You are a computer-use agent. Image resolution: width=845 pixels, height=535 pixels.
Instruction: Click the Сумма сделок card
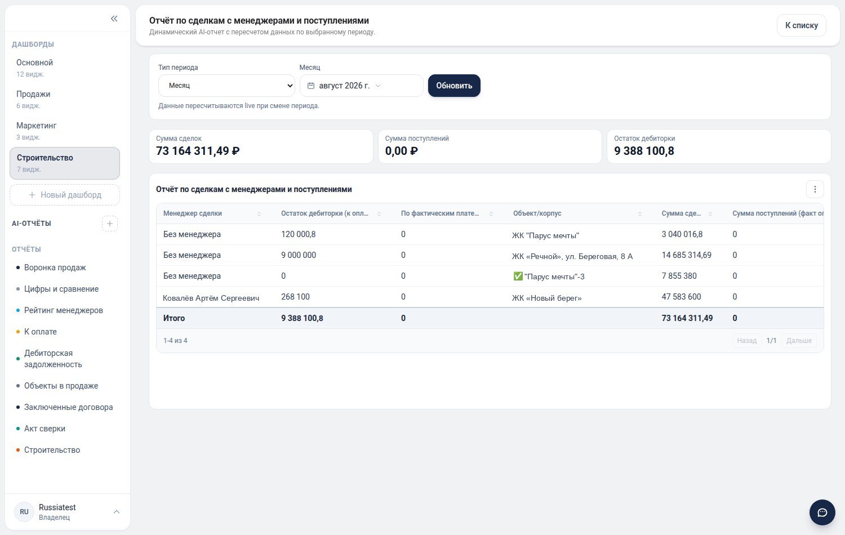[x=261, y=146]
